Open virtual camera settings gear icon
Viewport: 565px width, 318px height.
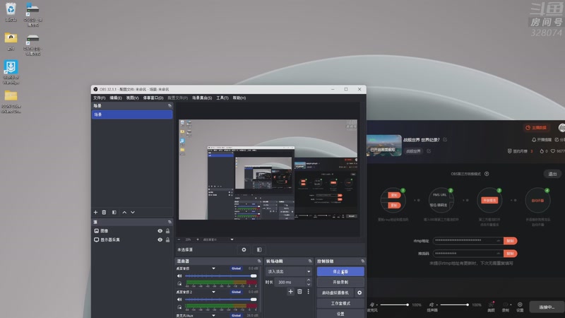tap(359, 293)
